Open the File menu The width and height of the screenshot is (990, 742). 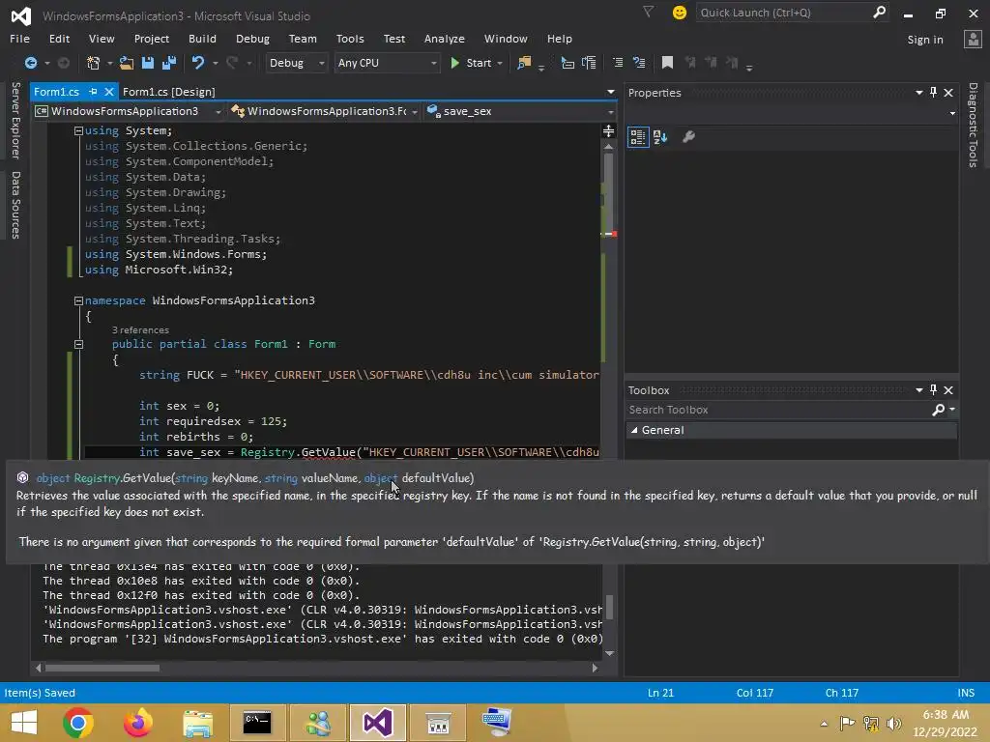click(x=19, y=39)
